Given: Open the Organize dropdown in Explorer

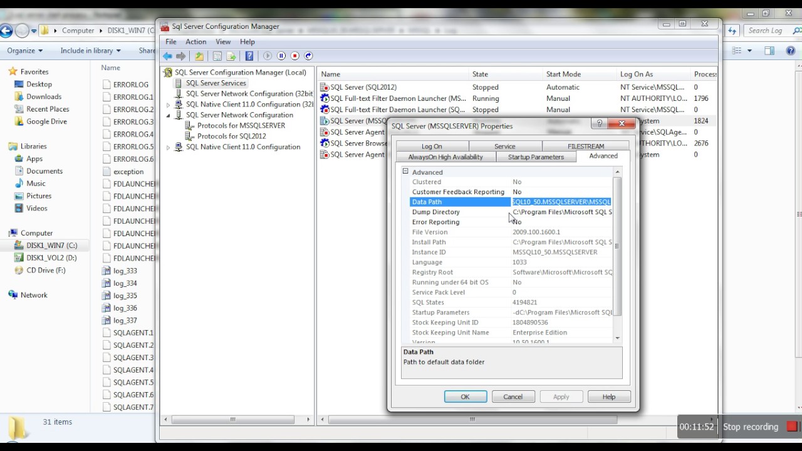Looking at the screenshot, I should (25, 51).
